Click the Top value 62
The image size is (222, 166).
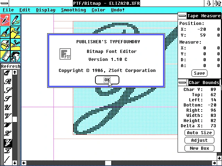click(x=213, y=95)
